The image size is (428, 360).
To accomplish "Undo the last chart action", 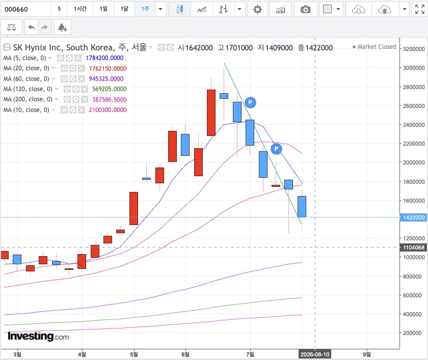I will [32, 27].
